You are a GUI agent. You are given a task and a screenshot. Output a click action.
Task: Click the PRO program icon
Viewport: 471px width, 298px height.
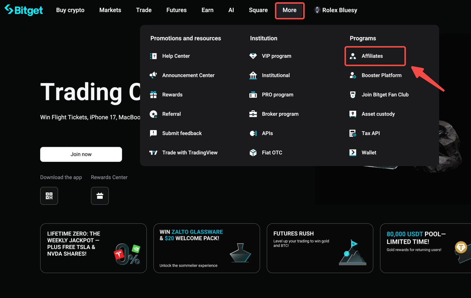pyautogui.click(x=253, y=95)
